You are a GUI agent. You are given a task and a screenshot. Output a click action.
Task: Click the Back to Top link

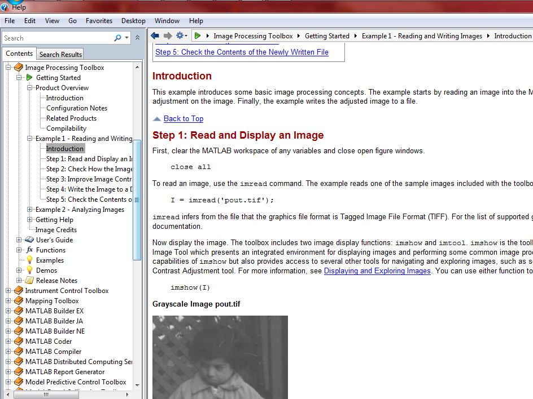pos(184,119)
